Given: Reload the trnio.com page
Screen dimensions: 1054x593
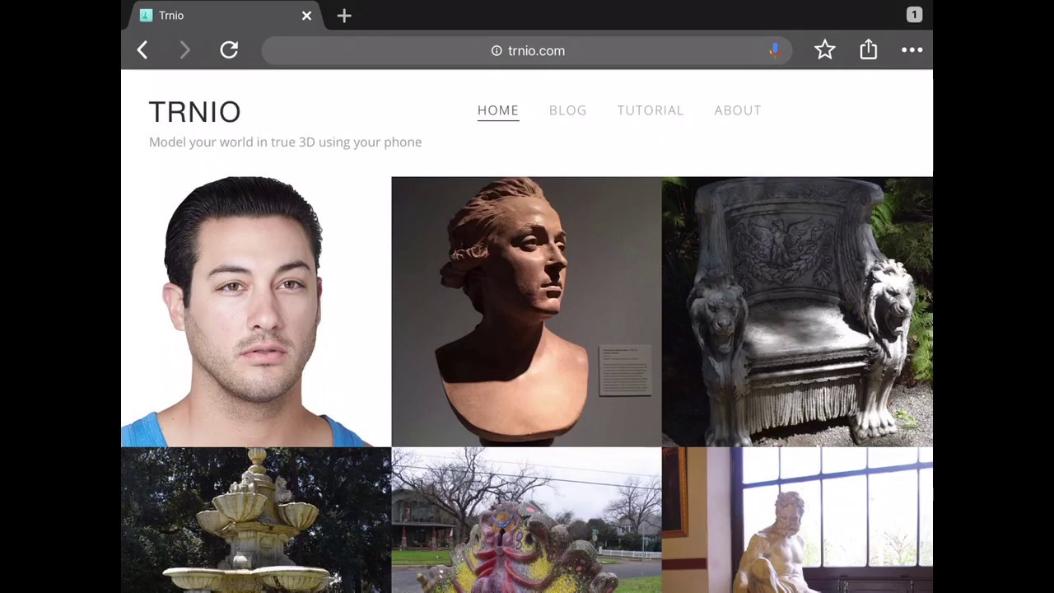Looking at the screenshot, I should tap(229, 50).
